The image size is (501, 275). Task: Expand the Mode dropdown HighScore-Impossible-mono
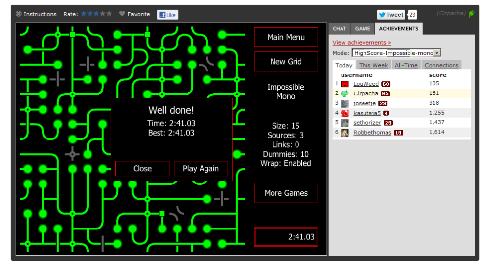396,53
